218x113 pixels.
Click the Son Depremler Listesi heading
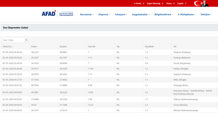tap(16, 28)
